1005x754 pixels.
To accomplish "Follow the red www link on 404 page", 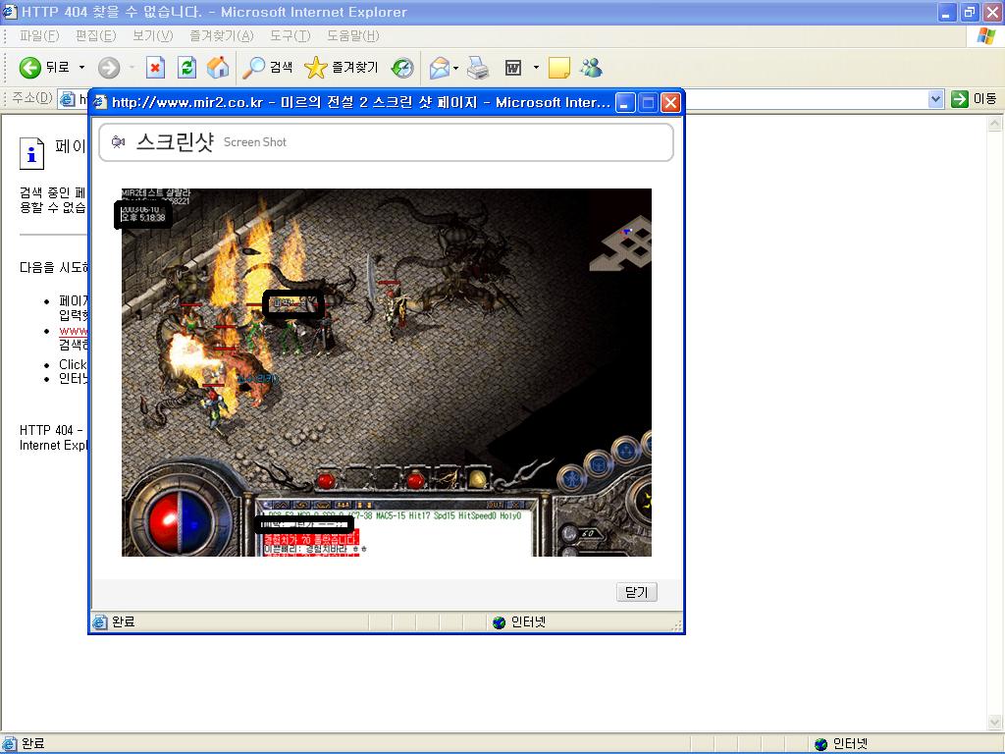I will [73, 331].
